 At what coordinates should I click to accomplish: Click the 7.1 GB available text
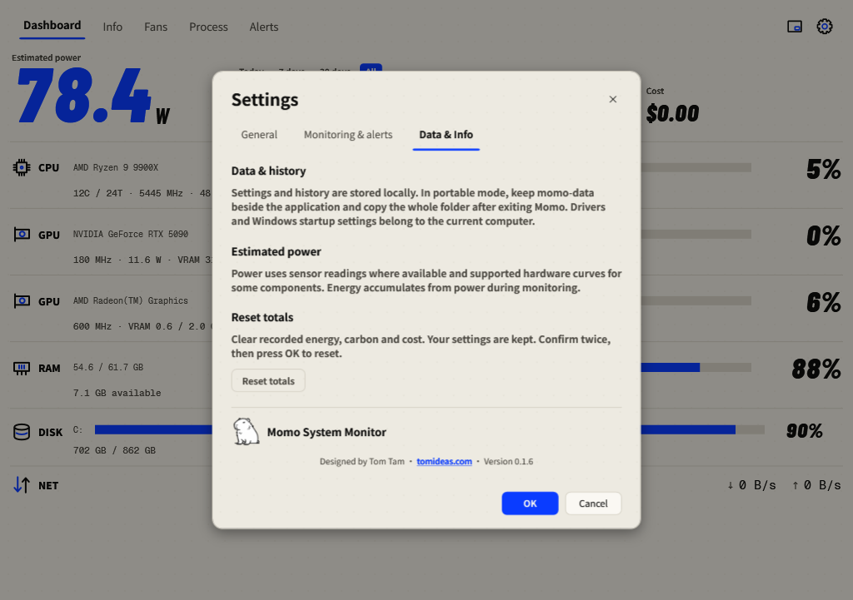point(117,393)
